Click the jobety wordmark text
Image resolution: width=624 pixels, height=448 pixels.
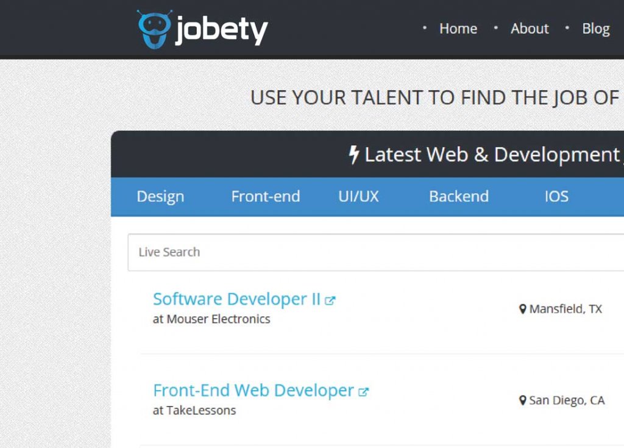click(221, 30)
